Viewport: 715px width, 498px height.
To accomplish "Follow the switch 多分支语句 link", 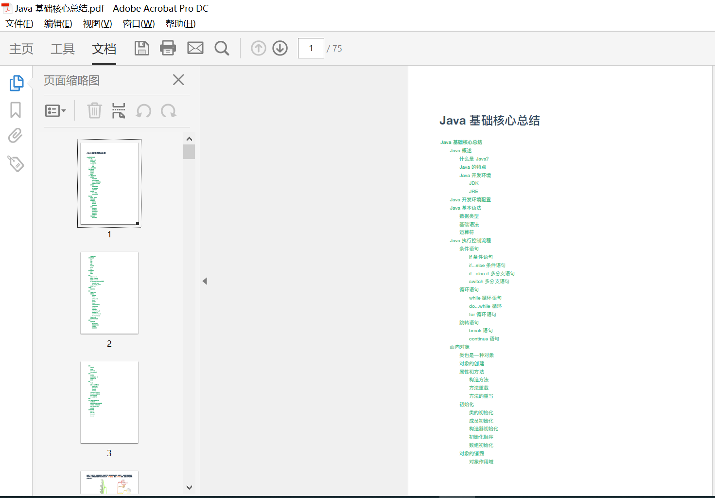I will coord(489,282).
